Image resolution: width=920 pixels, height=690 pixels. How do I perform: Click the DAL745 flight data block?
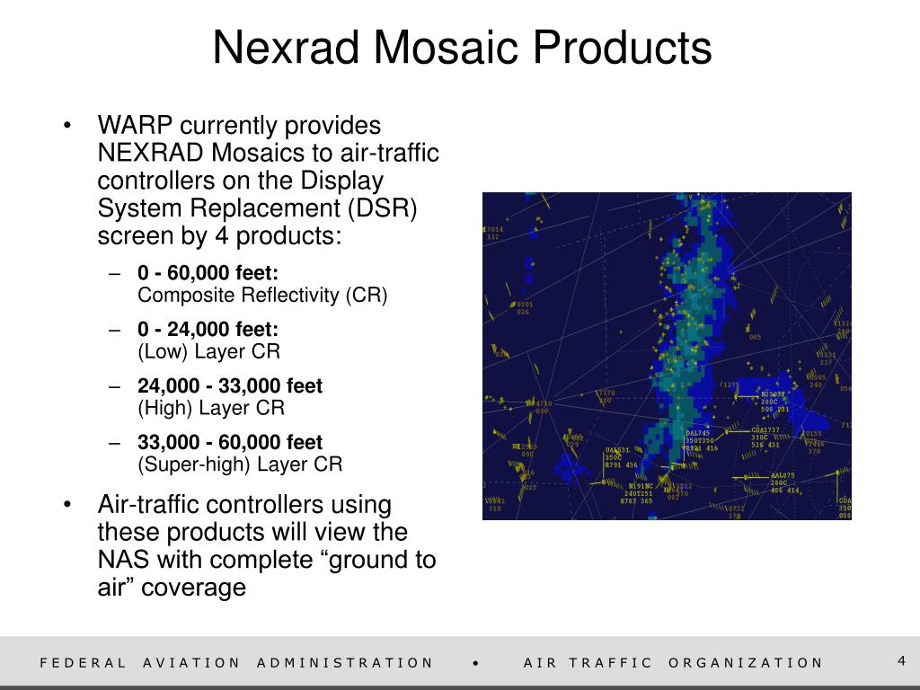[701, 440]
